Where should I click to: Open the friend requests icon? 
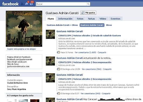pos(22,4)
